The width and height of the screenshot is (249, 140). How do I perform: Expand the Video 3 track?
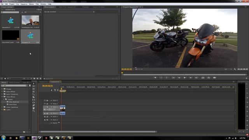(x=51, y=100)
